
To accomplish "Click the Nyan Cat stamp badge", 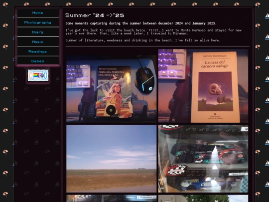I will (x=38, y=75).
